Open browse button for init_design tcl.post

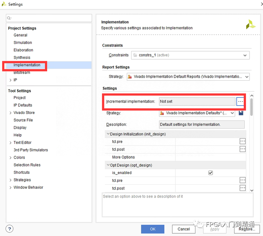243,149
